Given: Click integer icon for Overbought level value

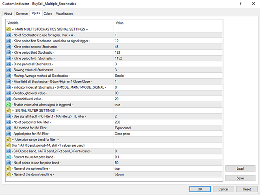Looking at the screenshot, I should [x=8, y=93].
